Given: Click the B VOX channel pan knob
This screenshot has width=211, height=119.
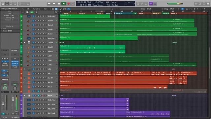Looking at the screenshot, I should pos(5,88).
